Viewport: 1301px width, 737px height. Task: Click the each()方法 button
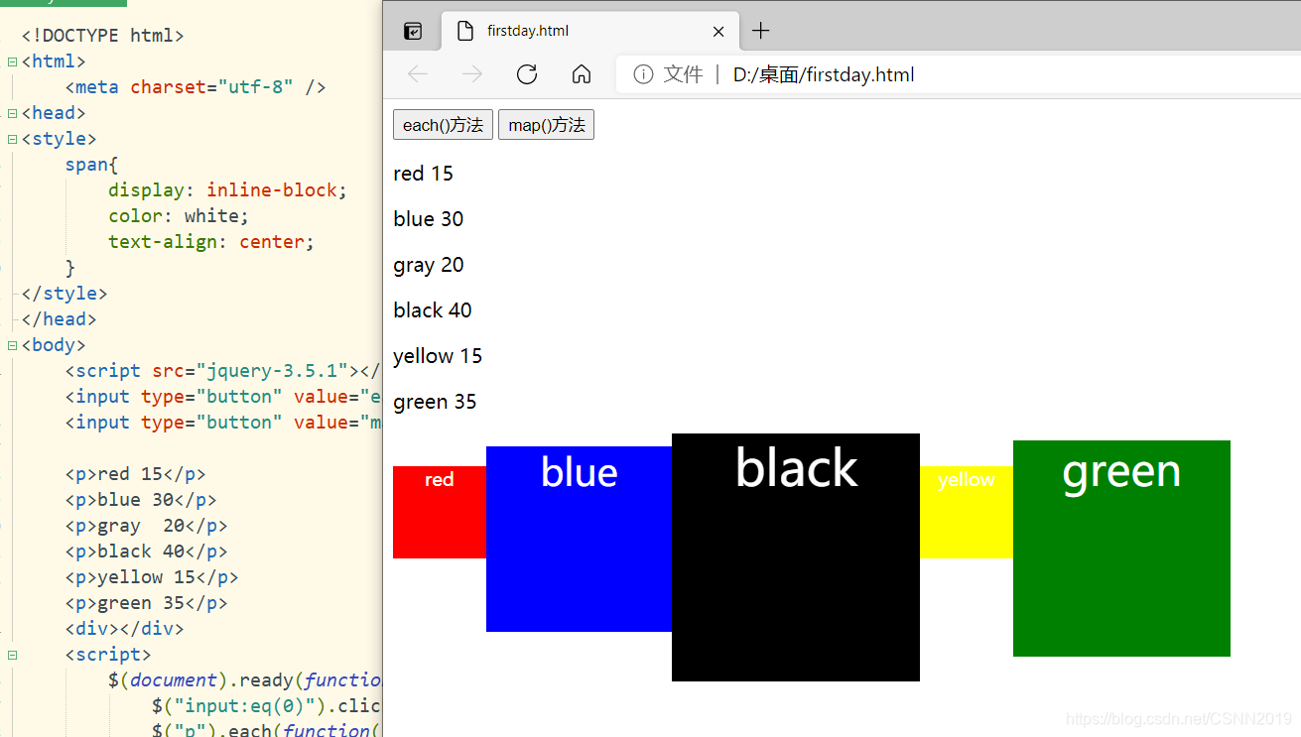tap(443, 125)
